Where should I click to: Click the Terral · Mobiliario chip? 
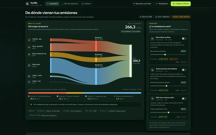(x=162, y=17)
